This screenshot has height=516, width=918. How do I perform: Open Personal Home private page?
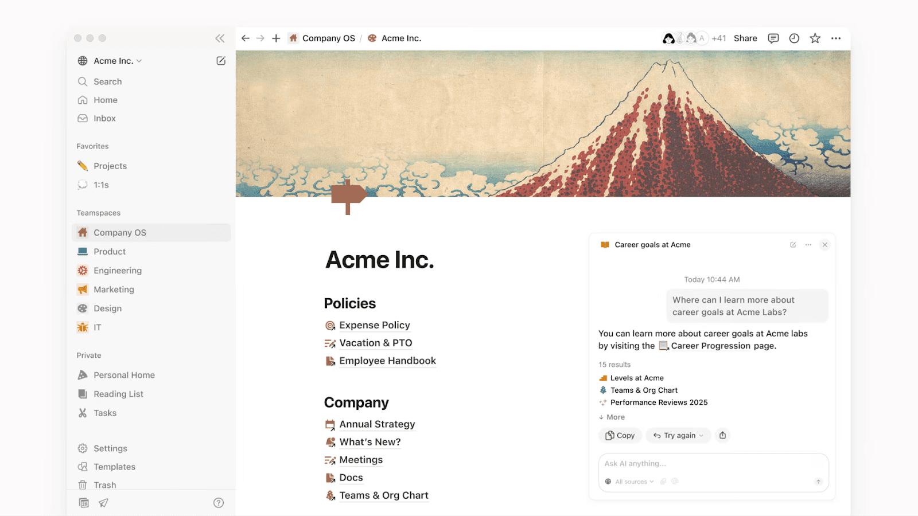pyautogui.click(x=151, y=375)
